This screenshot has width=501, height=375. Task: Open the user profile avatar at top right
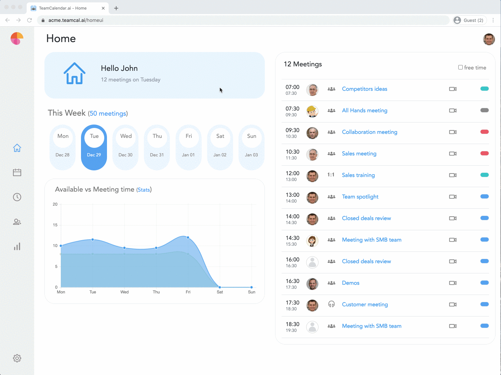(x=489, y=39)
